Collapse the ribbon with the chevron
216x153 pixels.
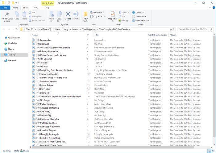[210, 8]
